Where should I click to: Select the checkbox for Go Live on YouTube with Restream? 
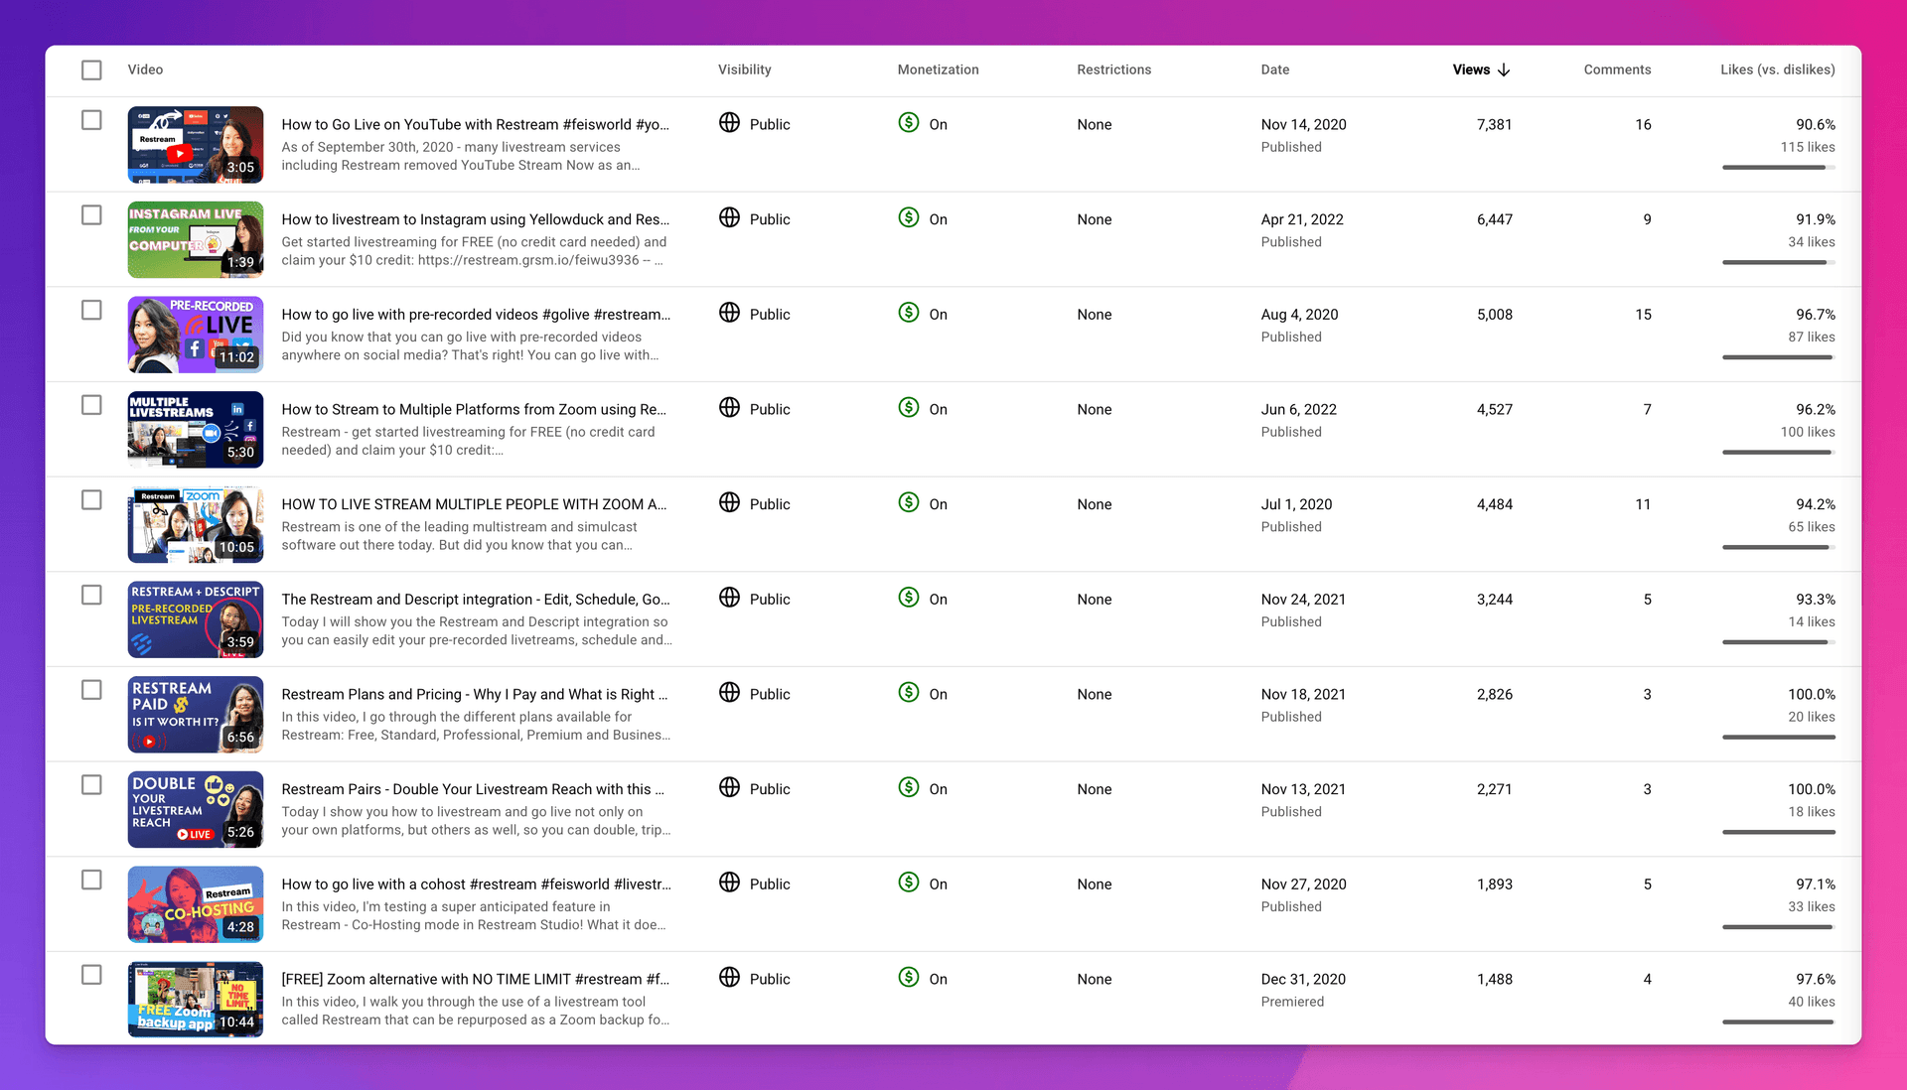(x=91, y=120)
